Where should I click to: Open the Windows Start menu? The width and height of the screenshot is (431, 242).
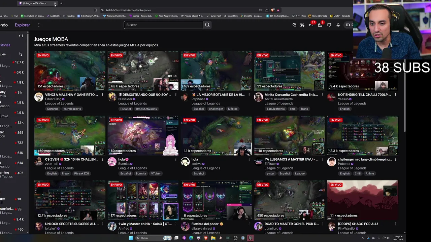click(131, 238)
